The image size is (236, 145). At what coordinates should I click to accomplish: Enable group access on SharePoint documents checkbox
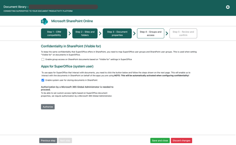43,59
